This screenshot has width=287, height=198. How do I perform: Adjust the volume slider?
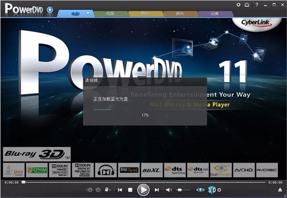click(x=183, y=190)
